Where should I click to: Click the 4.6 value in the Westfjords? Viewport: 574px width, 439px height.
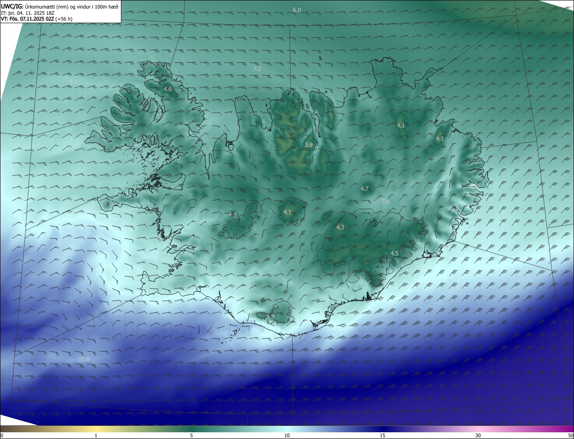tap(167, 89)
